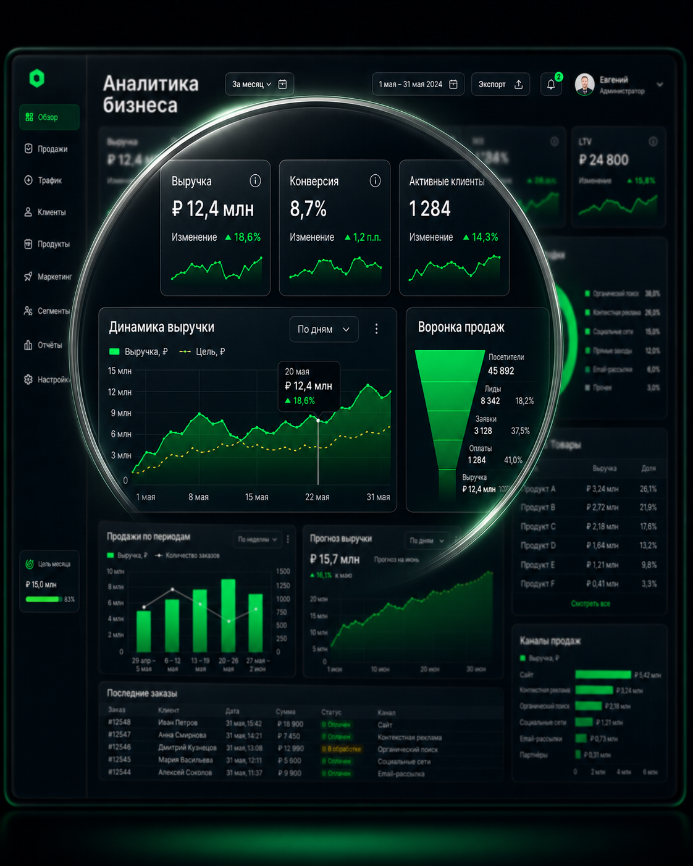Image resolution: width=693 pixels, height=866 pixels.
Task: Open Трафик sidebar item
Action: point(43,180)
